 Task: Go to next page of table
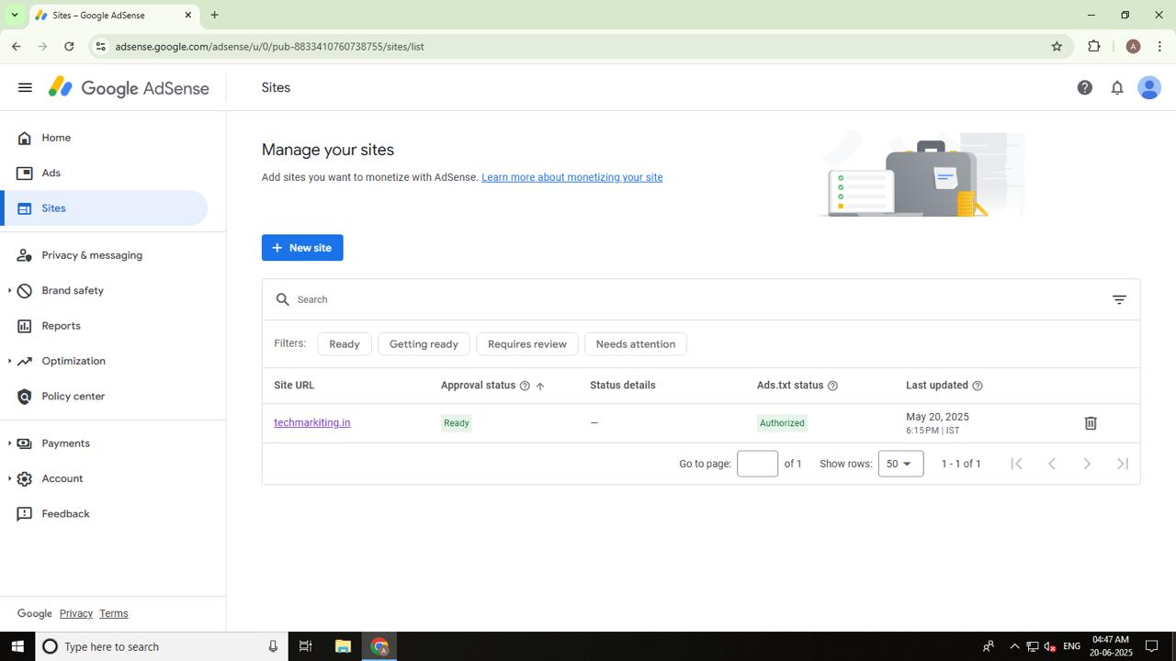[1087, 464]
